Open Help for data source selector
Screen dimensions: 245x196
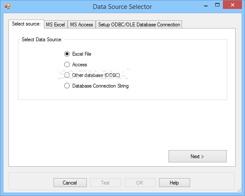tap(174, 182)
